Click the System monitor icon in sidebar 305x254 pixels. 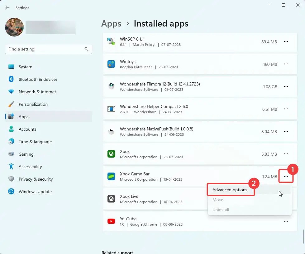click(11, 66)
